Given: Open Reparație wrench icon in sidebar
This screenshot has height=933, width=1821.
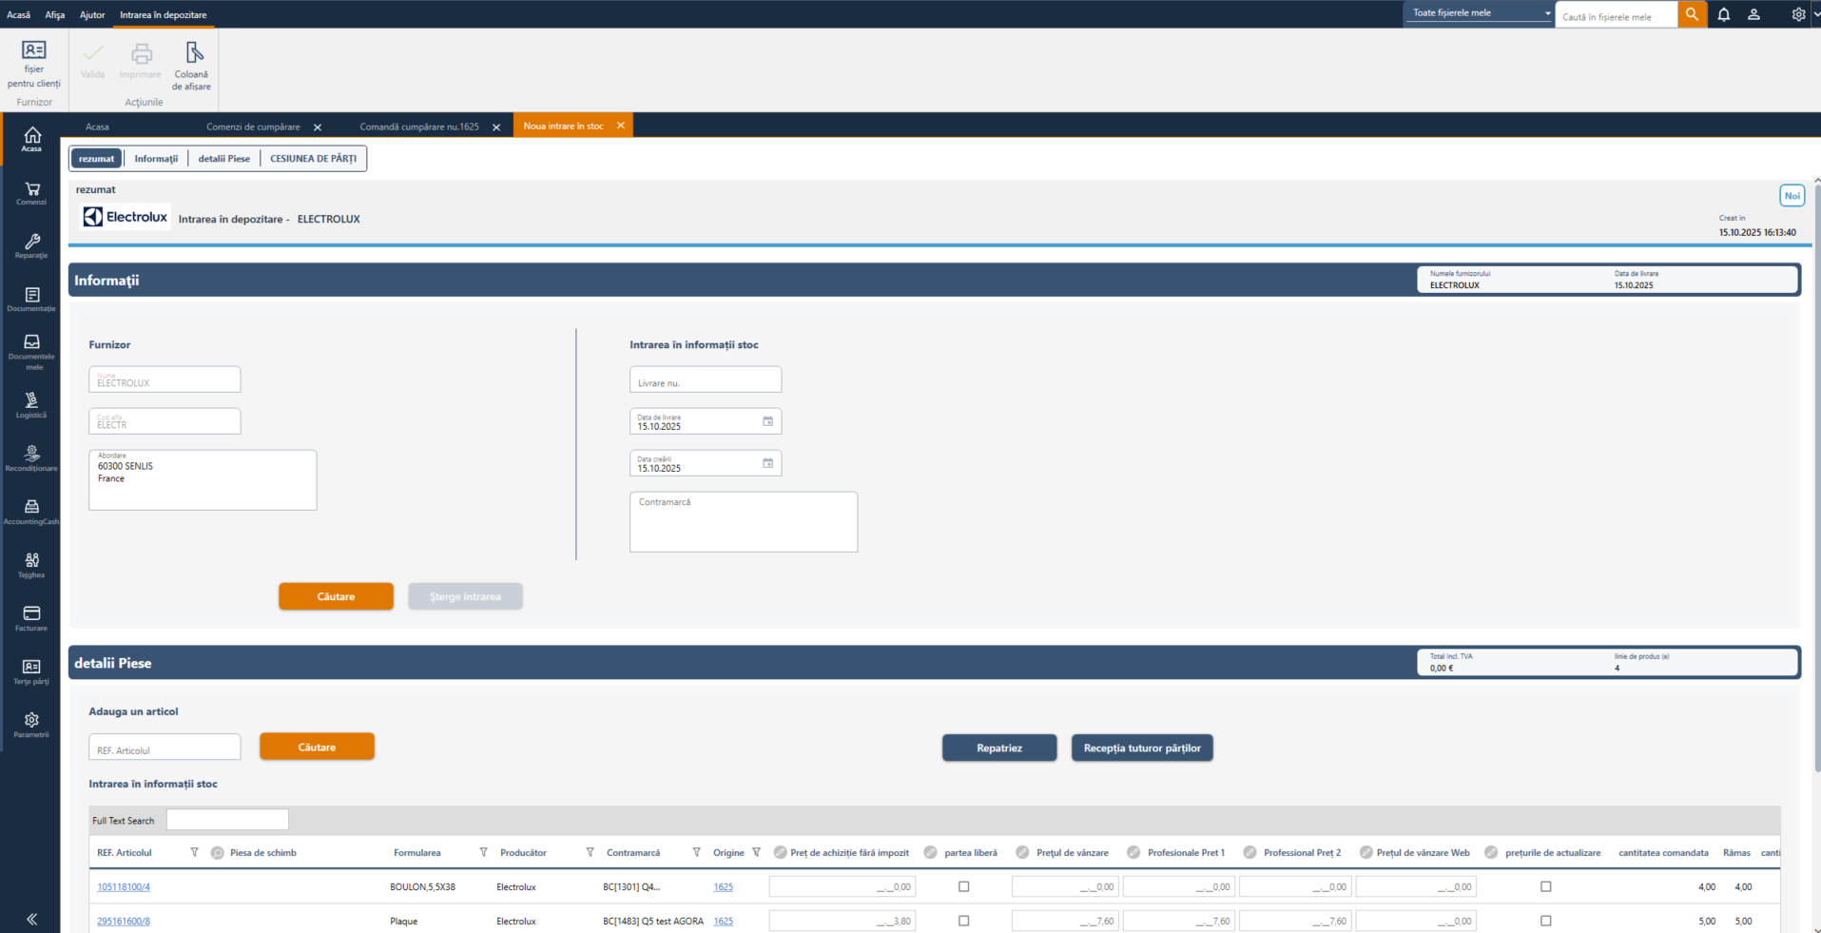Looking at the screenshot, I should coord(31,242).
